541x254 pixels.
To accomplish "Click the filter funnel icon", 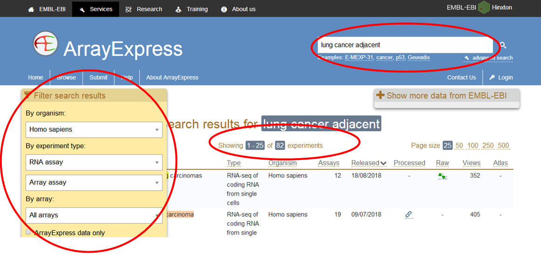I will coord(28,95).
